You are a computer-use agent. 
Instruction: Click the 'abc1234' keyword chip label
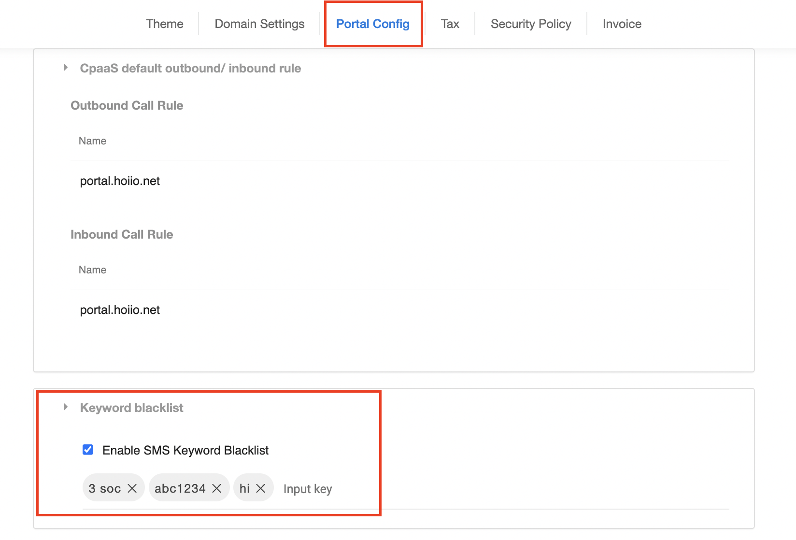[180, 488]
